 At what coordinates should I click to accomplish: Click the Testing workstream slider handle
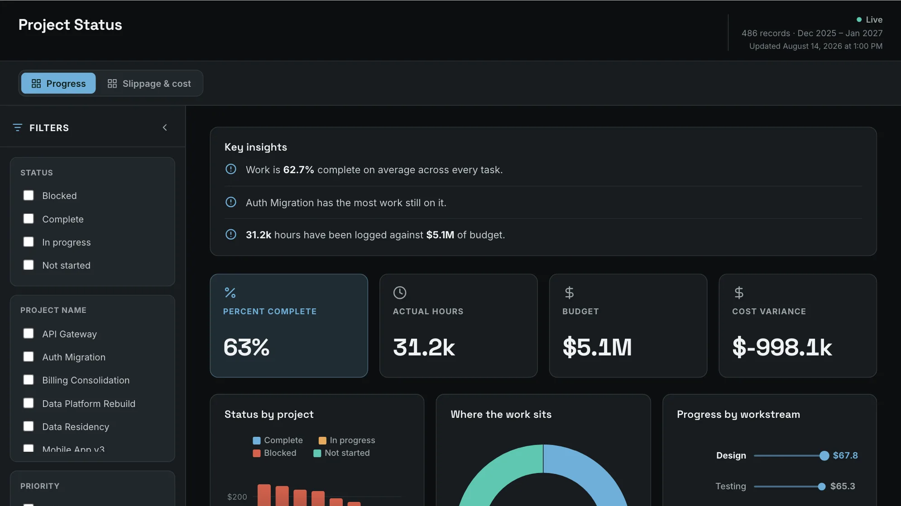[x=822, y=487]
